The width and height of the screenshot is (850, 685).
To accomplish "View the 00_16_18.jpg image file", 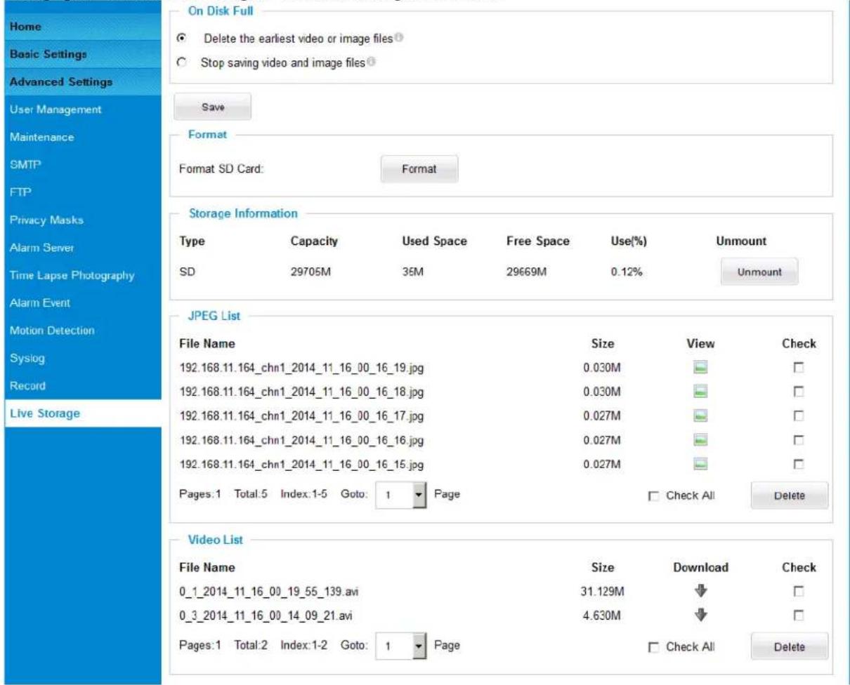I will click(x=701, y=391).
